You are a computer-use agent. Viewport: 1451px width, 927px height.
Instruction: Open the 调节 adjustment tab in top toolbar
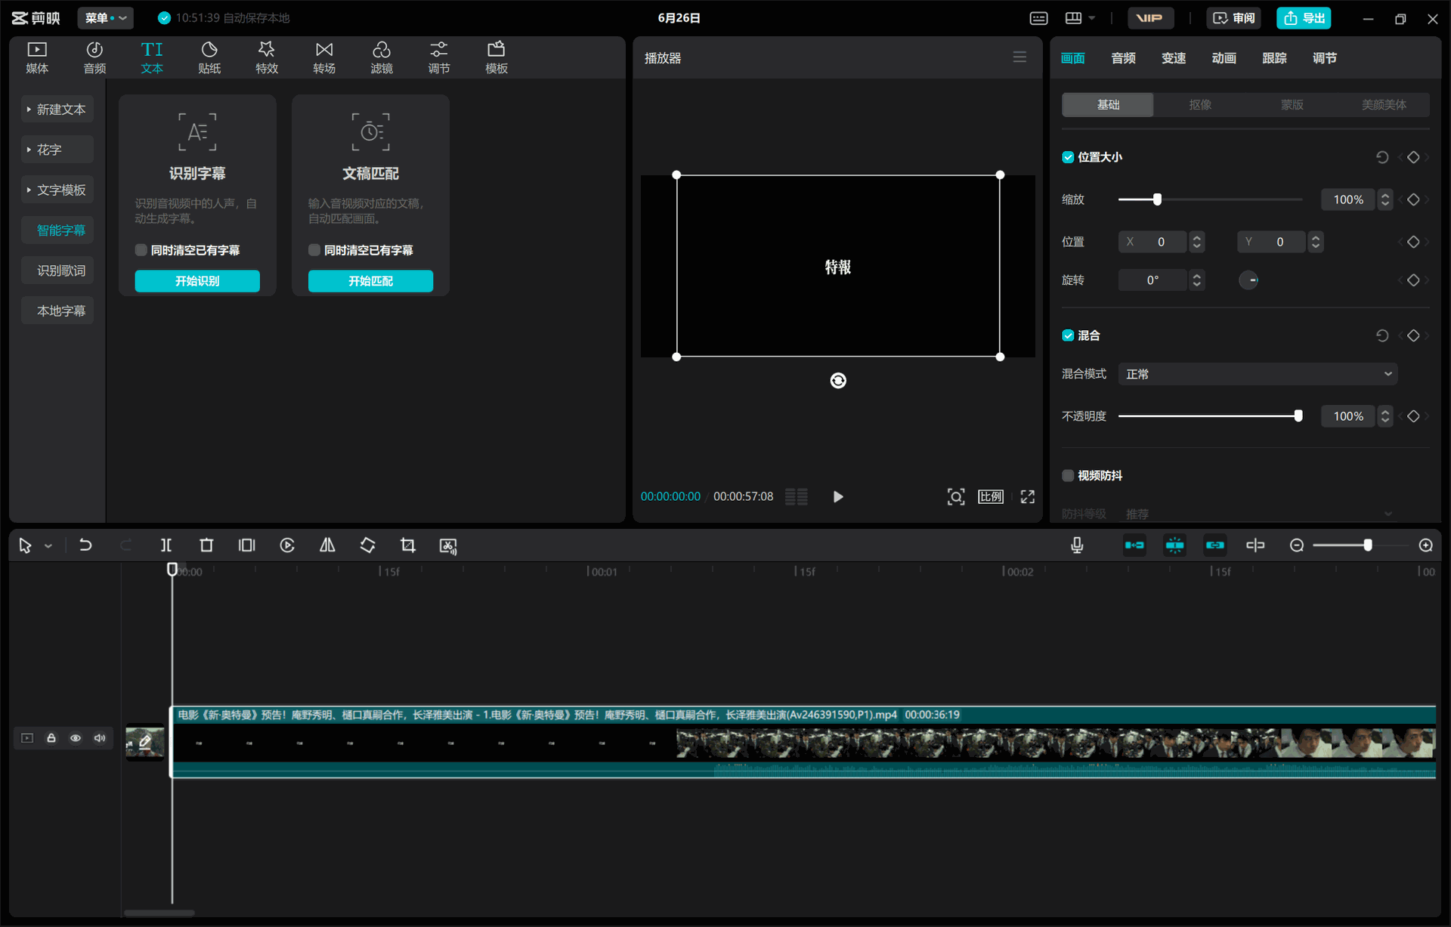(x=439, y=58)
